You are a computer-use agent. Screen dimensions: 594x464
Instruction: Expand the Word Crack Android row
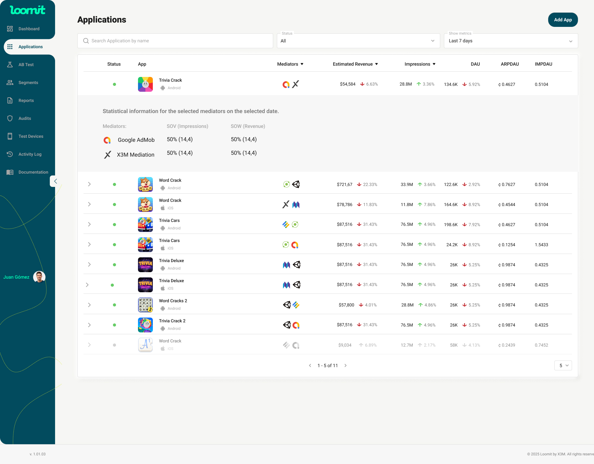click(x=89, y=184)
